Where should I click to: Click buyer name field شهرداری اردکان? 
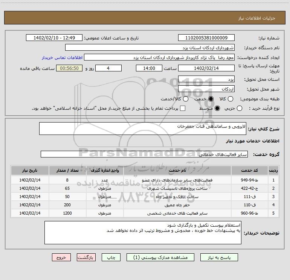(150, 47)
